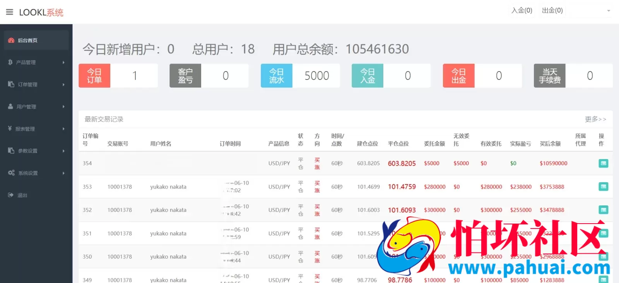The width and height of the screenshot is (619, 283).
Task: Open 入金(0) deposit notifications
Action: click(x=522, y=10)
